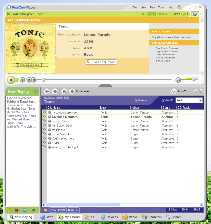Open the Search tab
Viewport: 211px width, 224px height.
tap(174, 217)
